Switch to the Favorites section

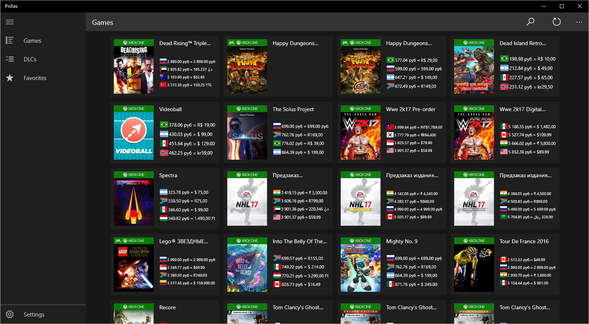pos(35,78)
